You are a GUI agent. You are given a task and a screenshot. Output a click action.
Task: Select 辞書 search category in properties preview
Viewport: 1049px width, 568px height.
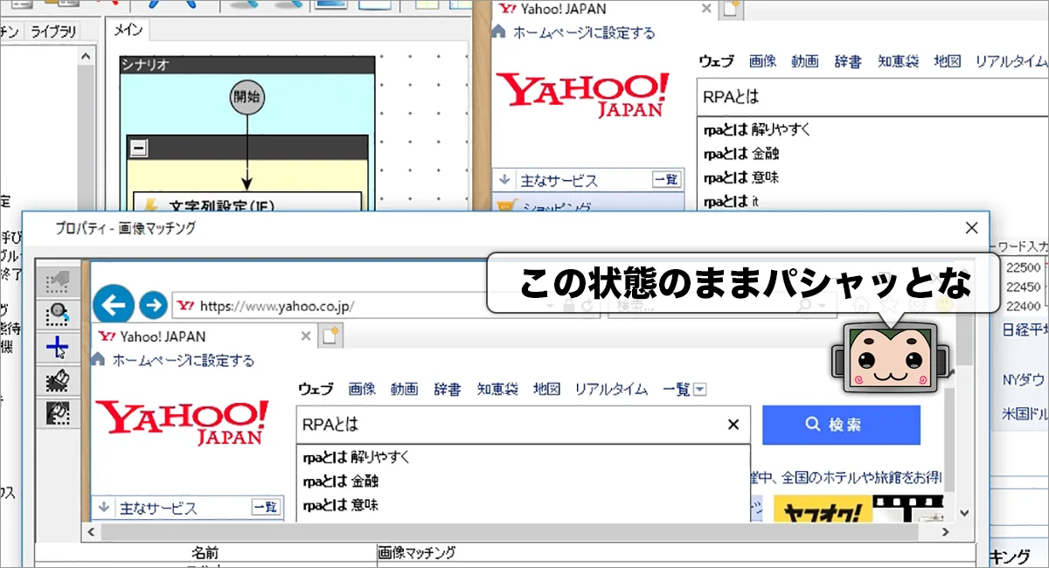pyautogui.click(x=448, y=389)
